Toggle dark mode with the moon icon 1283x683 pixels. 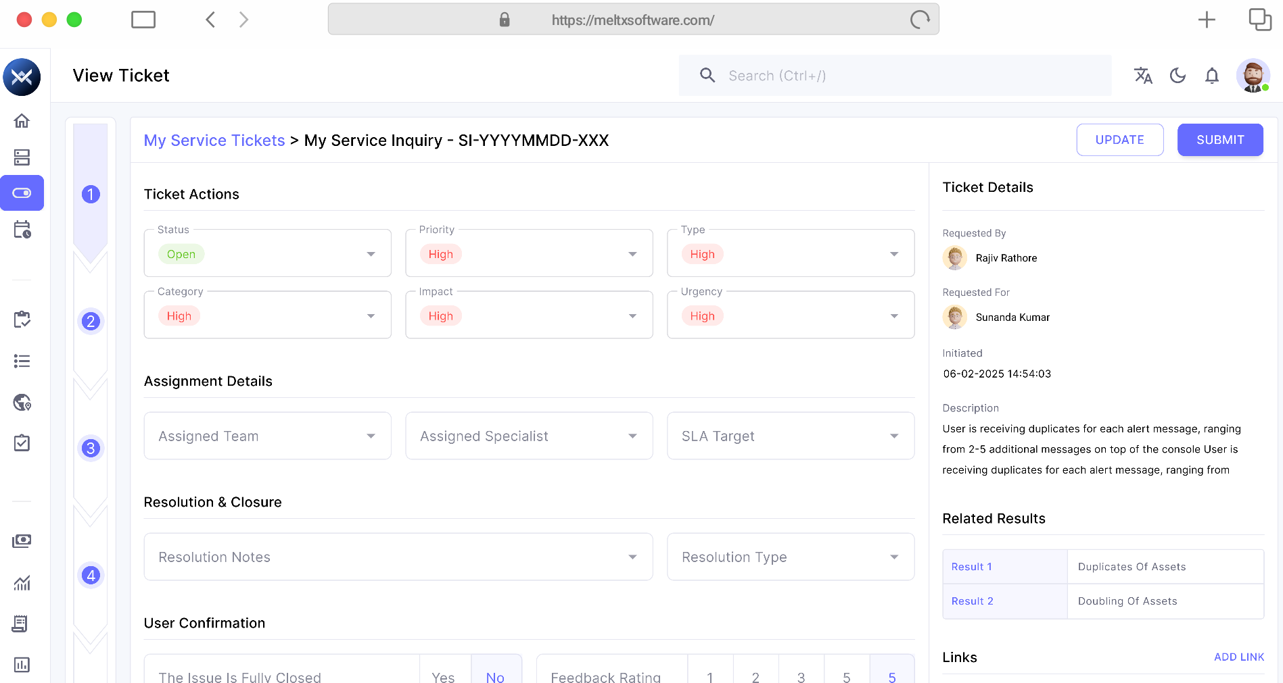tap(1177, 76)
